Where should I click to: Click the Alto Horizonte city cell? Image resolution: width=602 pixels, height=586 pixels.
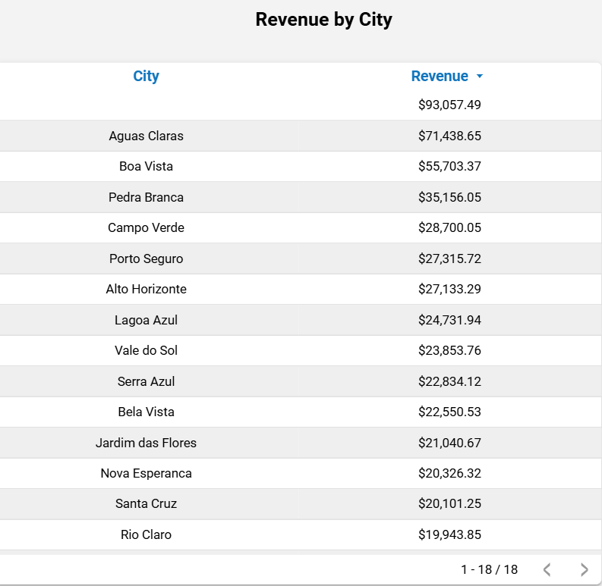(146, 289)
